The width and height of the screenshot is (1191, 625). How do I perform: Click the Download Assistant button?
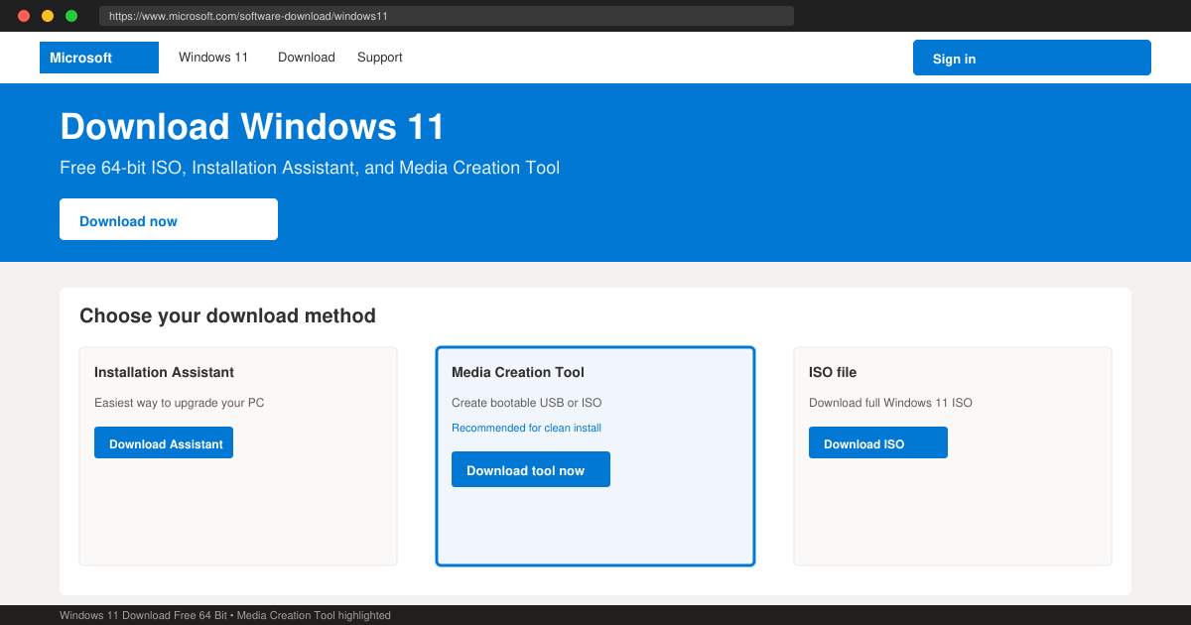[x=164, y=442]
